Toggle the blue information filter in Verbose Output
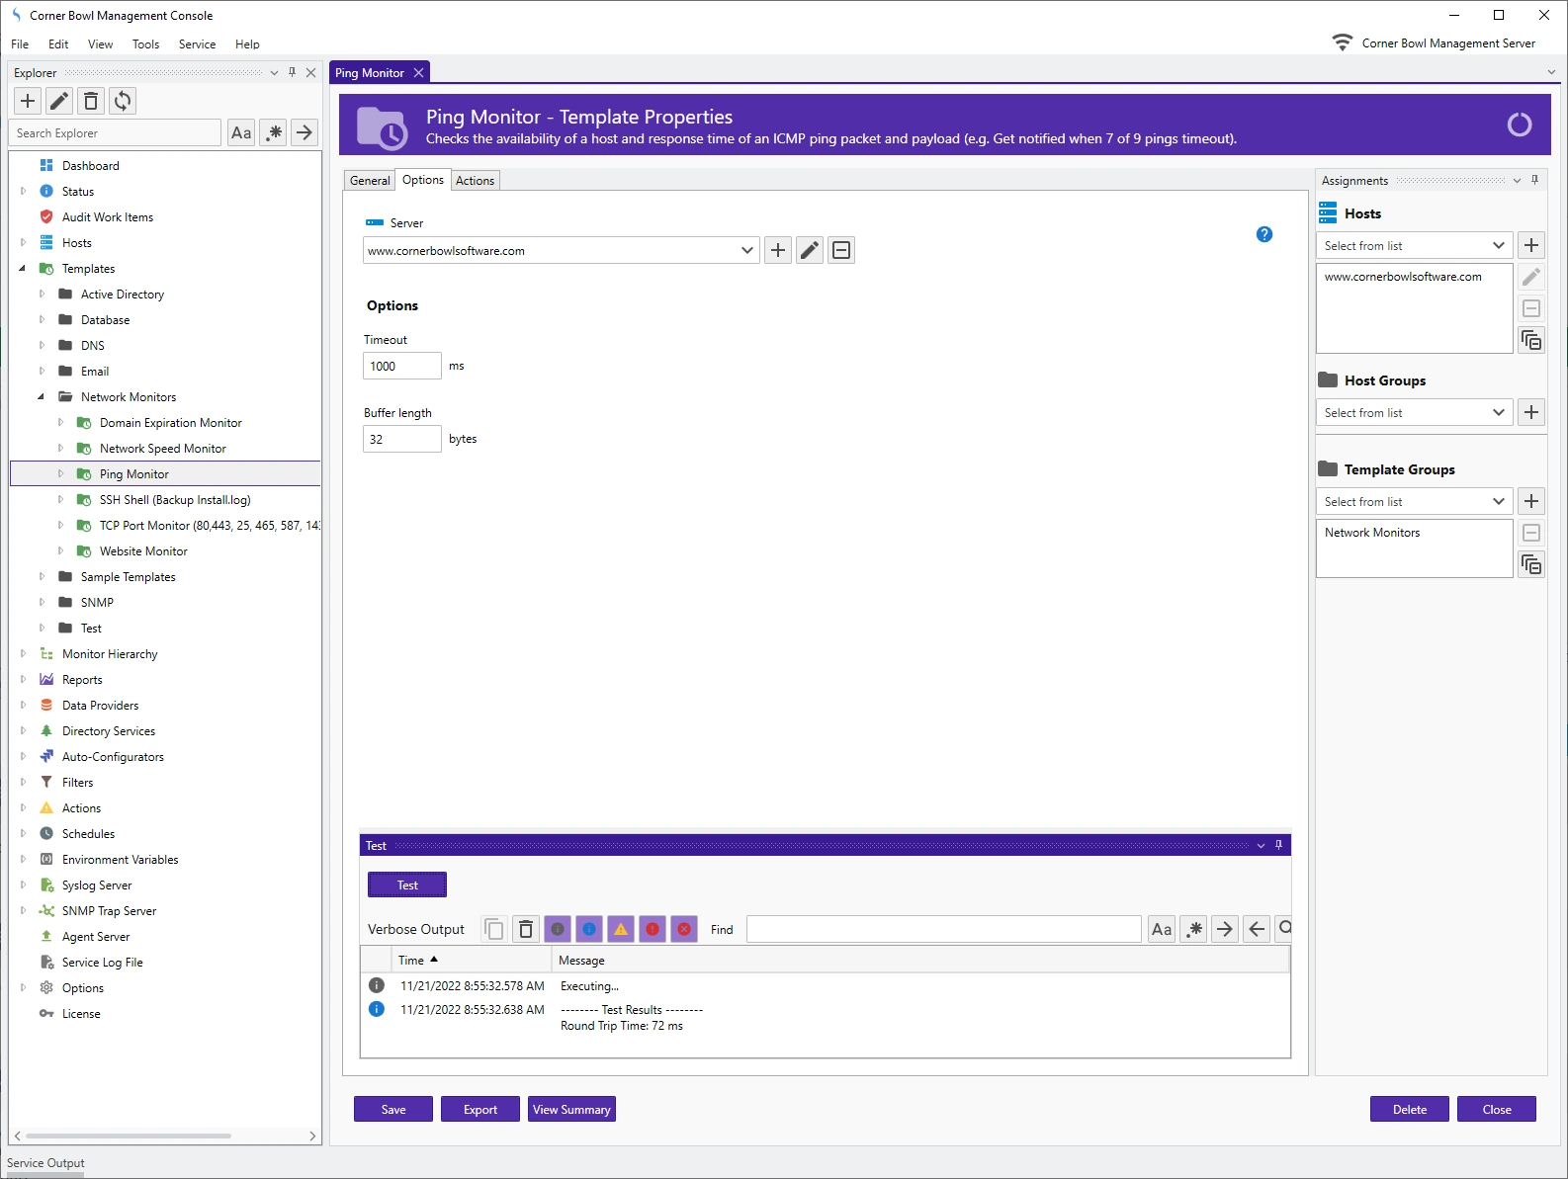This screenshot has width=1568, height=1179. coord(589,929)
